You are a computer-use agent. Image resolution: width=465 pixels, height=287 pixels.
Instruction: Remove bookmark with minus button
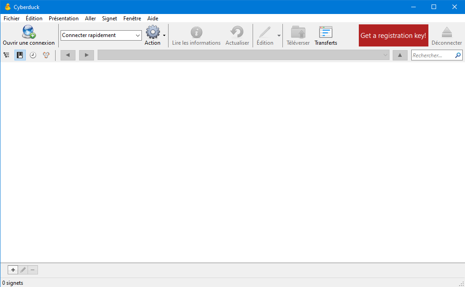(33, 270)
